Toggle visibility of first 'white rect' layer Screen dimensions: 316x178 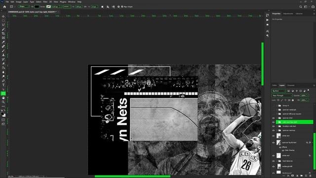274,136
